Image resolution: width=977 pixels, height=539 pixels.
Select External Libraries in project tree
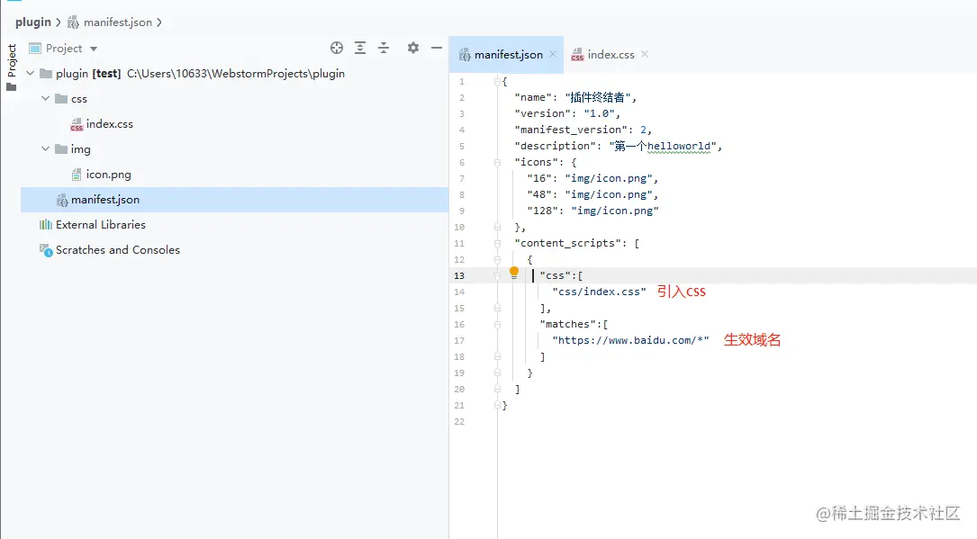click(100, 225)
